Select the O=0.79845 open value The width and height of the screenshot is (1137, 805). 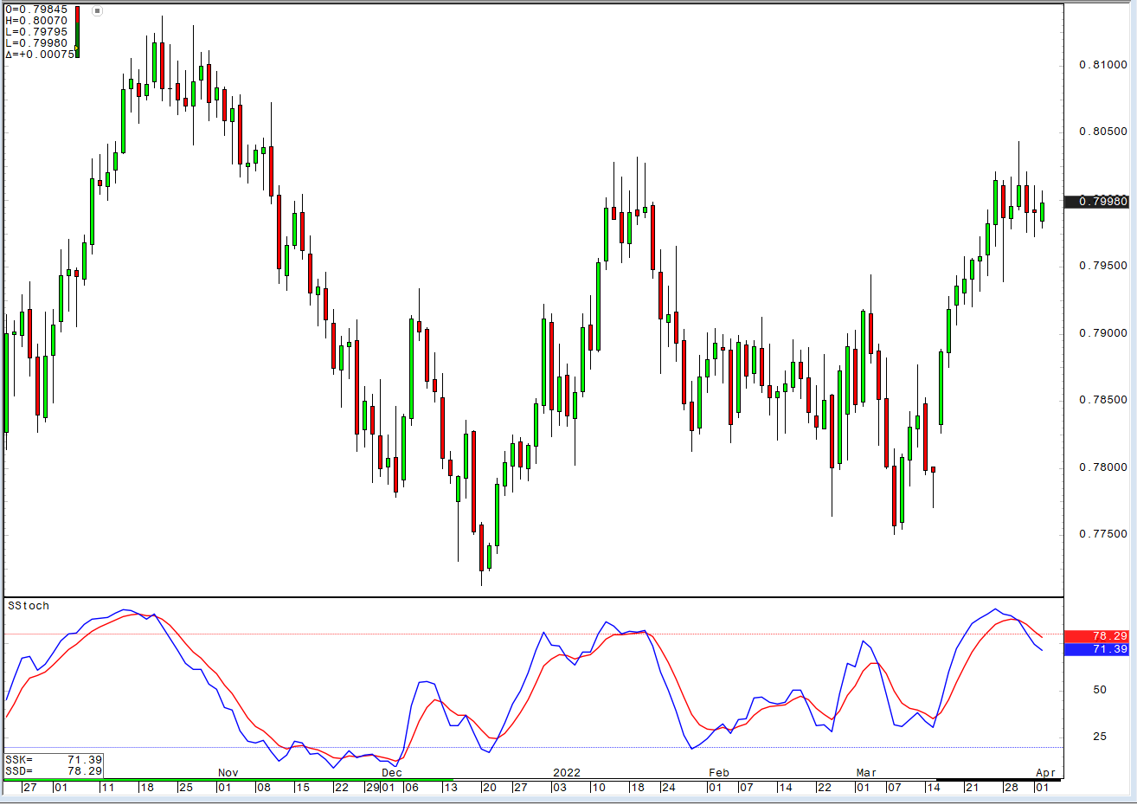(36, 10)
